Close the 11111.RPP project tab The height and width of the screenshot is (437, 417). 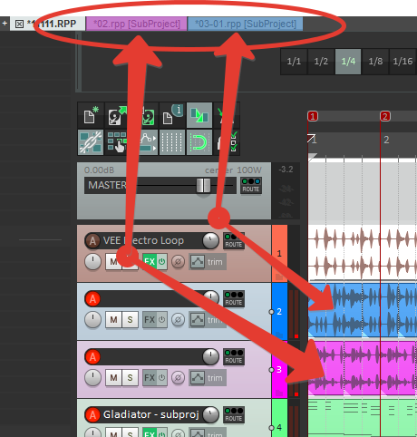click(x=19, y=24)
